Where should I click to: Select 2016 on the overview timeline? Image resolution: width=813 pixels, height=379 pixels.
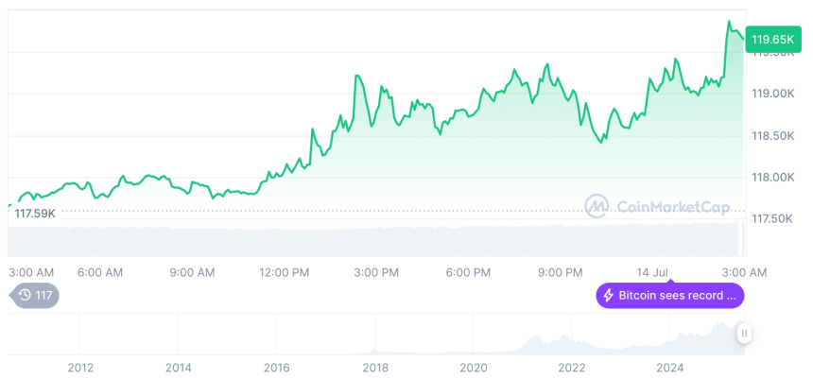(277, 368)
